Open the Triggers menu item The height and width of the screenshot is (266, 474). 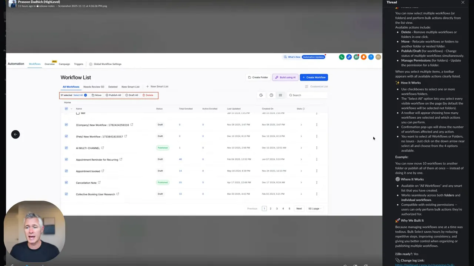(79, 64)
